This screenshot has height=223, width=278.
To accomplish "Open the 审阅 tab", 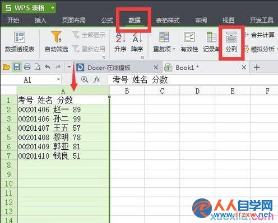I will tap(201, 20).
